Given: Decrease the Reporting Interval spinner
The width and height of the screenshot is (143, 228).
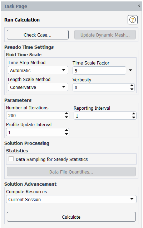Looking at the screenshot, I should [134, 117].
